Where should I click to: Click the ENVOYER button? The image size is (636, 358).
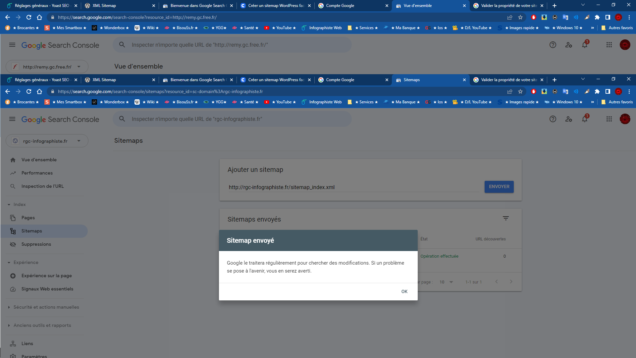499,187
